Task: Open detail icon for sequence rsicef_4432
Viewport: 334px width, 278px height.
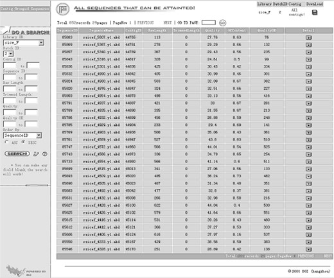Action: [x=308, y=198]
